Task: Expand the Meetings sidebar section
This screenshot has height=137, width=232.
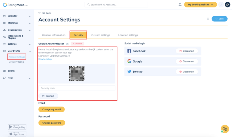Action: pyautogui.click(x=30, y=23)
